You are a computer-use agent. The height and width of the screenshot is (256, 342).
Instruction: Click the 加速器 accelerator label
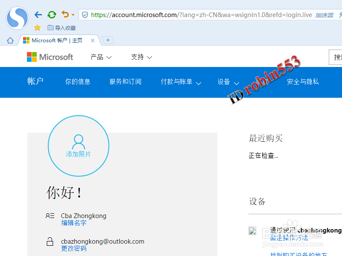324,15
